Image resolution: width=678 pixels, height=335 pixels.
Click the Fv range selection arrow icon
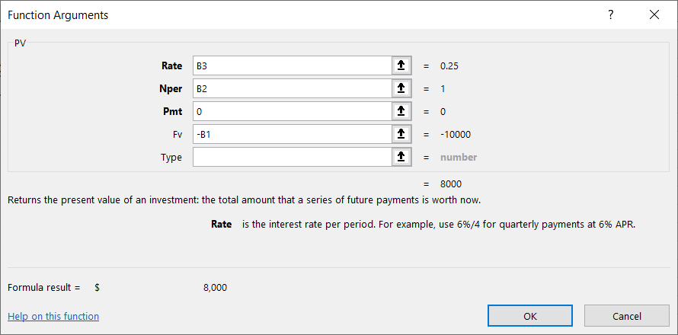pos(401,134)
